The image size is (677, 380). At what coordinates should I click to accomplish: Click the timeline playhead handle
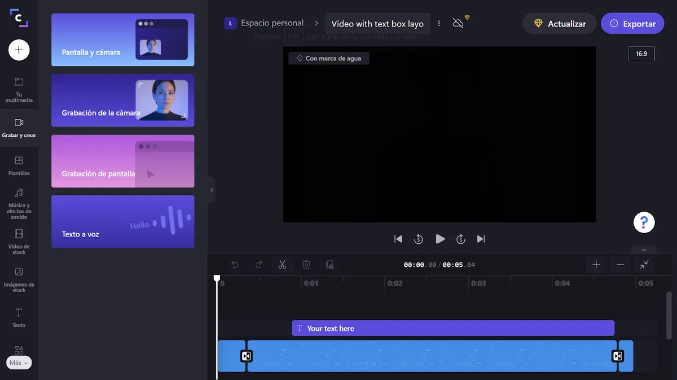click(x=217, y=279)
